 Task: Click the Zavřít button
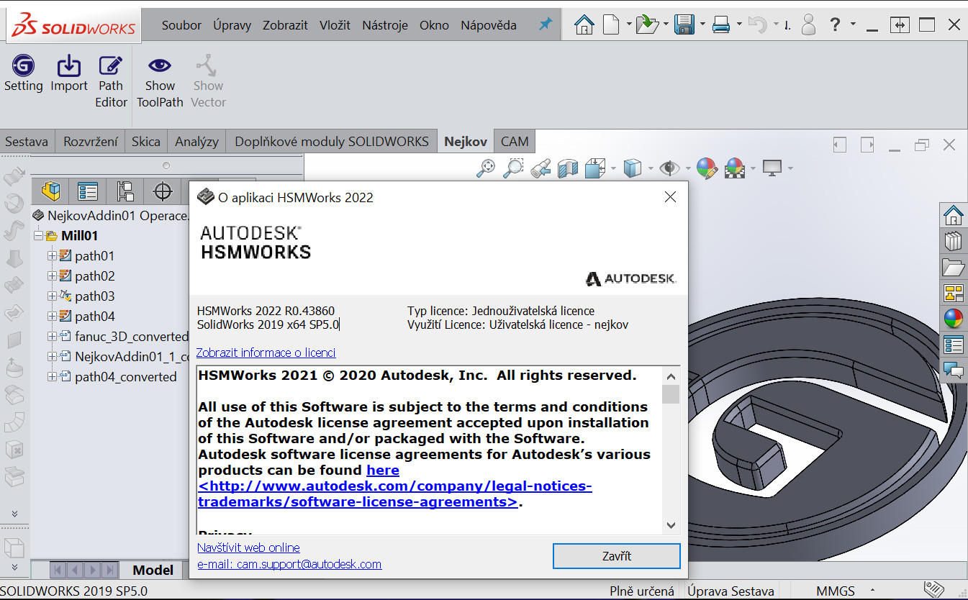(x=617, y=556)
